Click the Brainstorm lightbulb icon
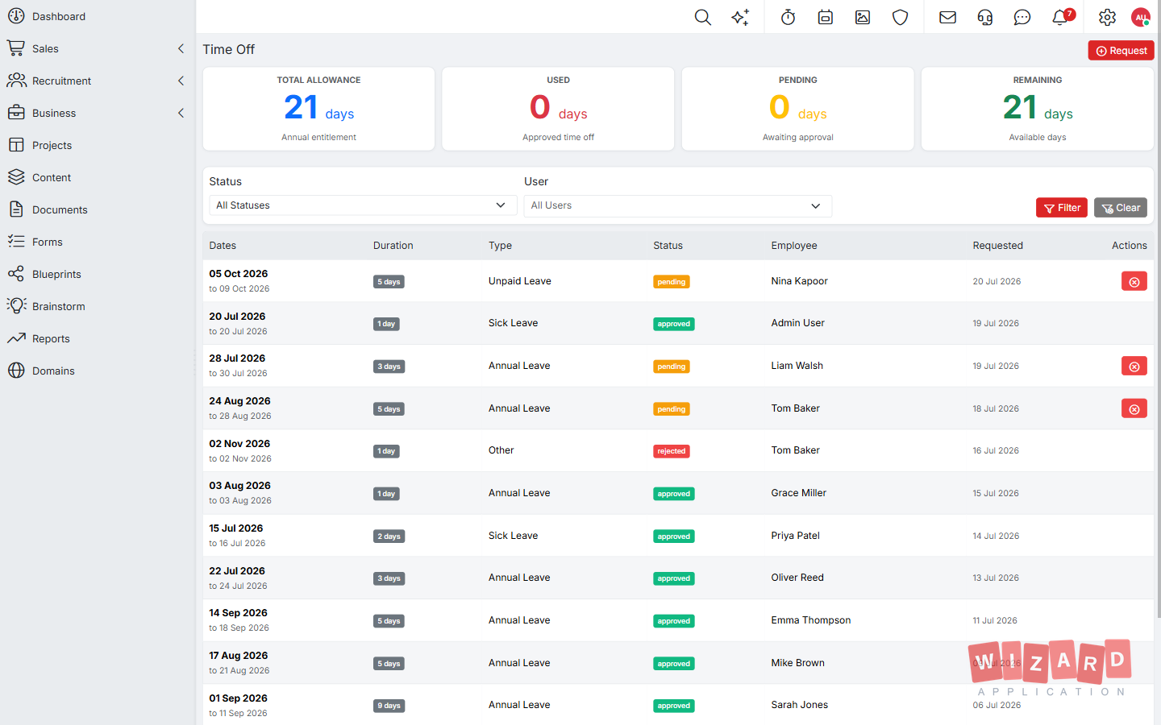 point(16,306)
